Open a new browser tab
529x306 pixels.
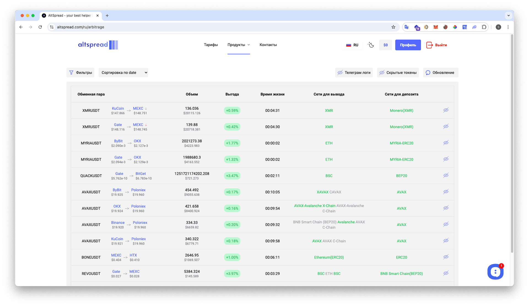coord(107,16)
